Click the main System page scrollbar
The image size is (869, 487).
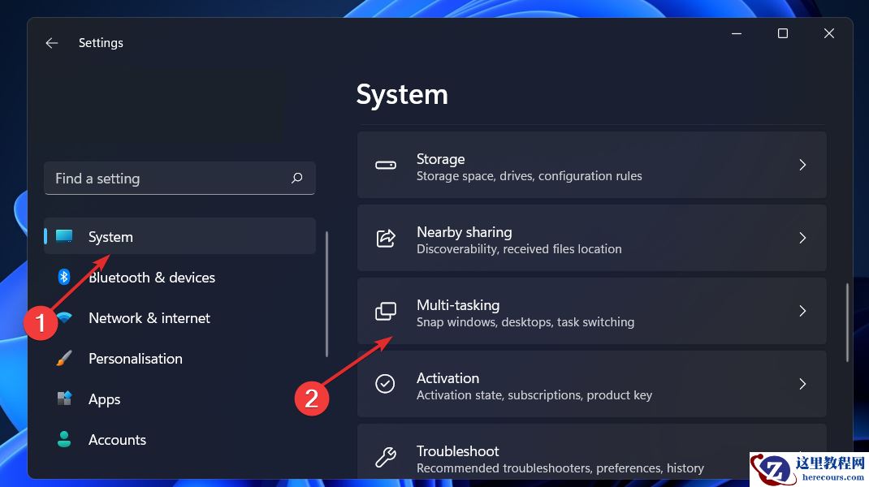(x=847, y=322)
